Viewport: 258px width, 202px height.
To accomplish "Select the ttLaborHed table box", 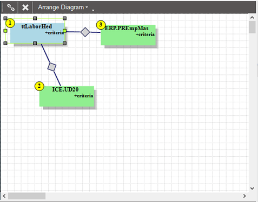I will [x=37, y=33].
